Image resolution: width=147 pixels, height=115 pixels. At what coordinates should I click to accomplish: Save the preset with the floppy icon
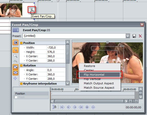134,36
